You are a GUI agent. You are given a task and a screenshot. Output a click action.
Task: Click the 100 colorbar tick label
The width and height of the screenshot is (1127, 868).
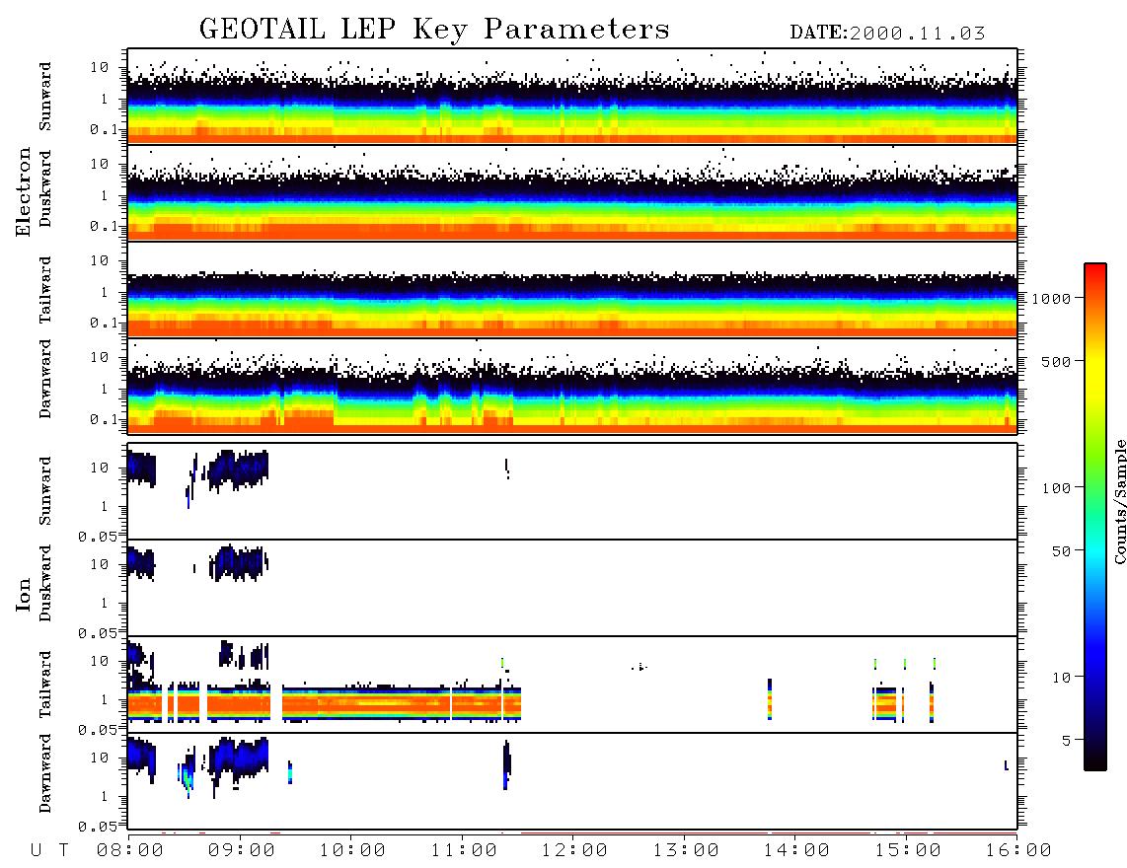(1057, 488)
